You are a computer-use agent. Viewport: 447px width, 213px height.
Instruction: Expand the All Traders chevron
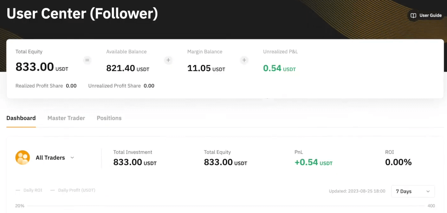pos(72,157)
